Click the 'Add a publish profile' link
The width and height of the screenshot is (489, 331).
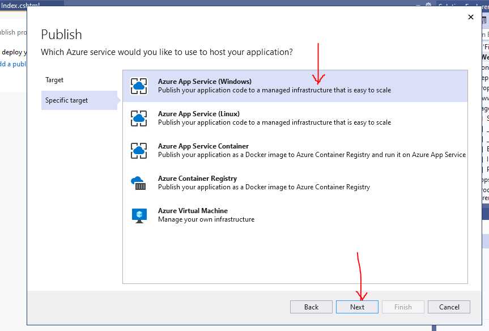pos(12,64)
